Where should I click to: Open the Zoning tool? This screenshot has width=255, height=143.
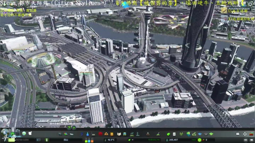[x=66, y=134]
